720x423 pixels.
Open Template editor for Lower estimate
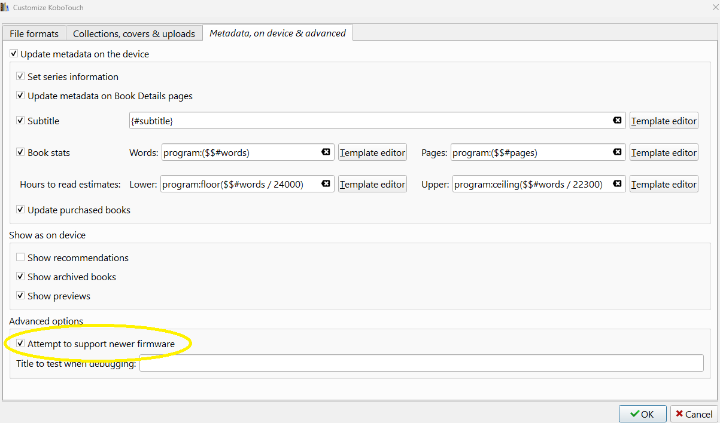(372, 184)
